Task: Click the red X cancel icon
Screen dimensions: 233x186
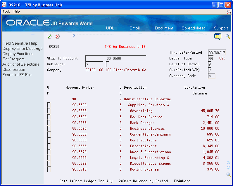Action: [57, 36]
